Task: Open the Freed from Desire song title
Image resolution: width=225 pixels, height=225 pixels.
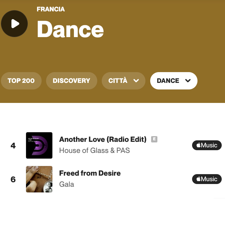Action: click(90, 173)
